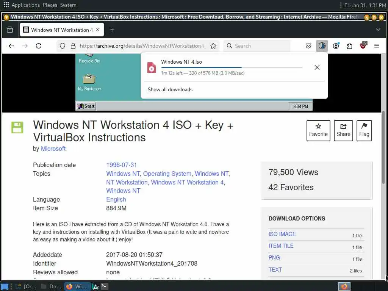Screen dimensions: 388x291
Task: Bookmark this page with the star
Action: pyautogui.click(x=213, y=46)
